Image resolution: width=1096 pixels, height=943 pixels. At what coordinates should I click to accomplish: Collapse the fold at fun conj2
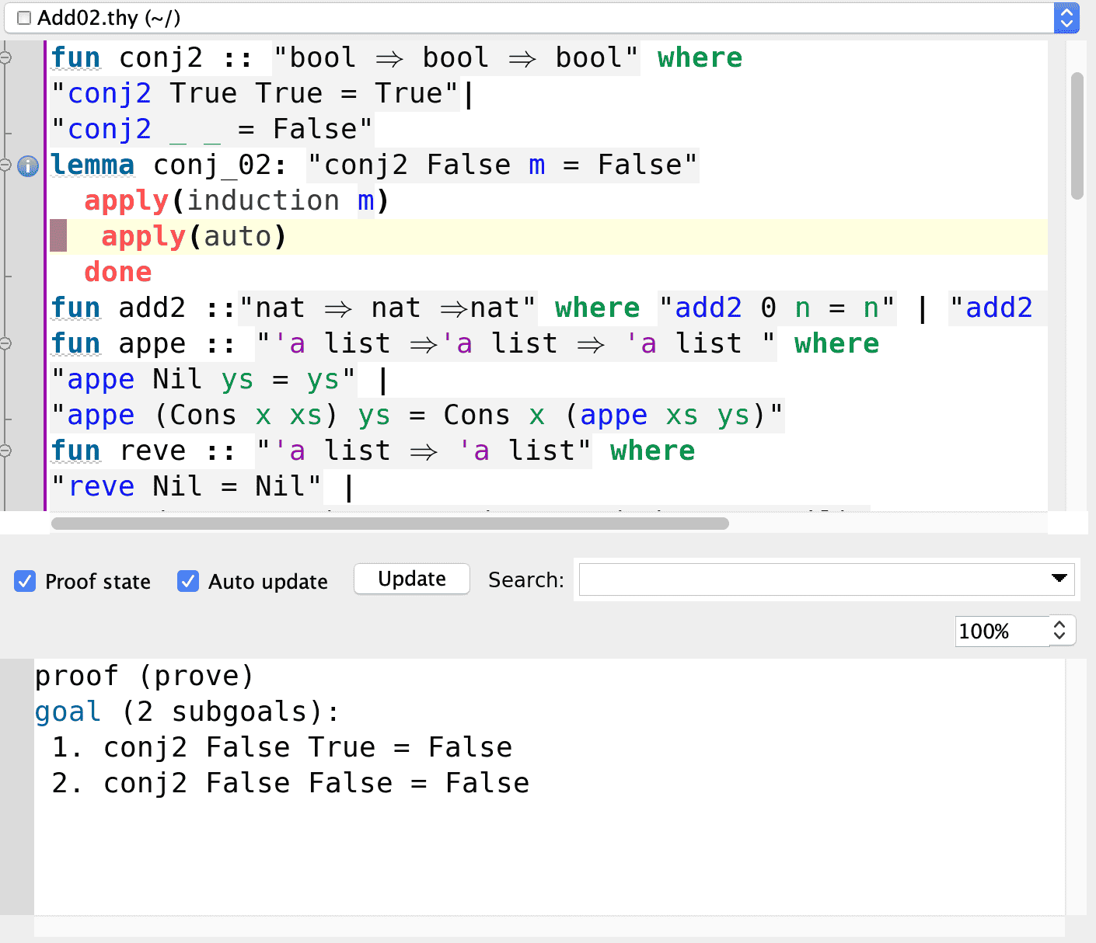(5, 57)
